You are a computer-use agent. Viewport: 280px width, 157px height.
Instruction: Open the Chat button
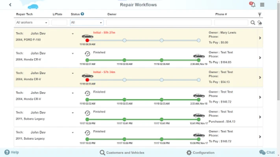click(267, 152)
